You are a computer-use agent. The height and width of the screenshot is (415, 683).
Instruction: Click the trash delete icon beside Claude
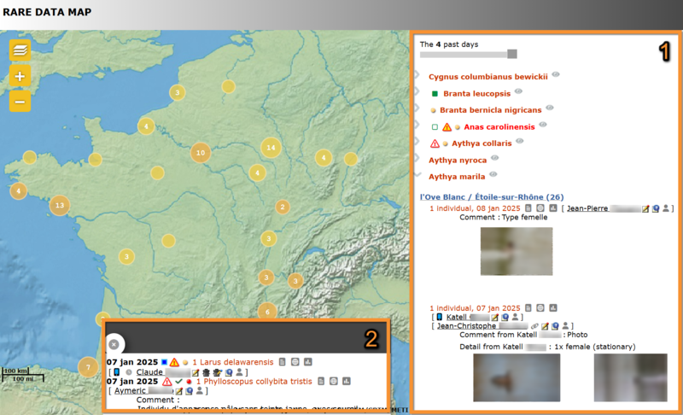tap(206, 372)
